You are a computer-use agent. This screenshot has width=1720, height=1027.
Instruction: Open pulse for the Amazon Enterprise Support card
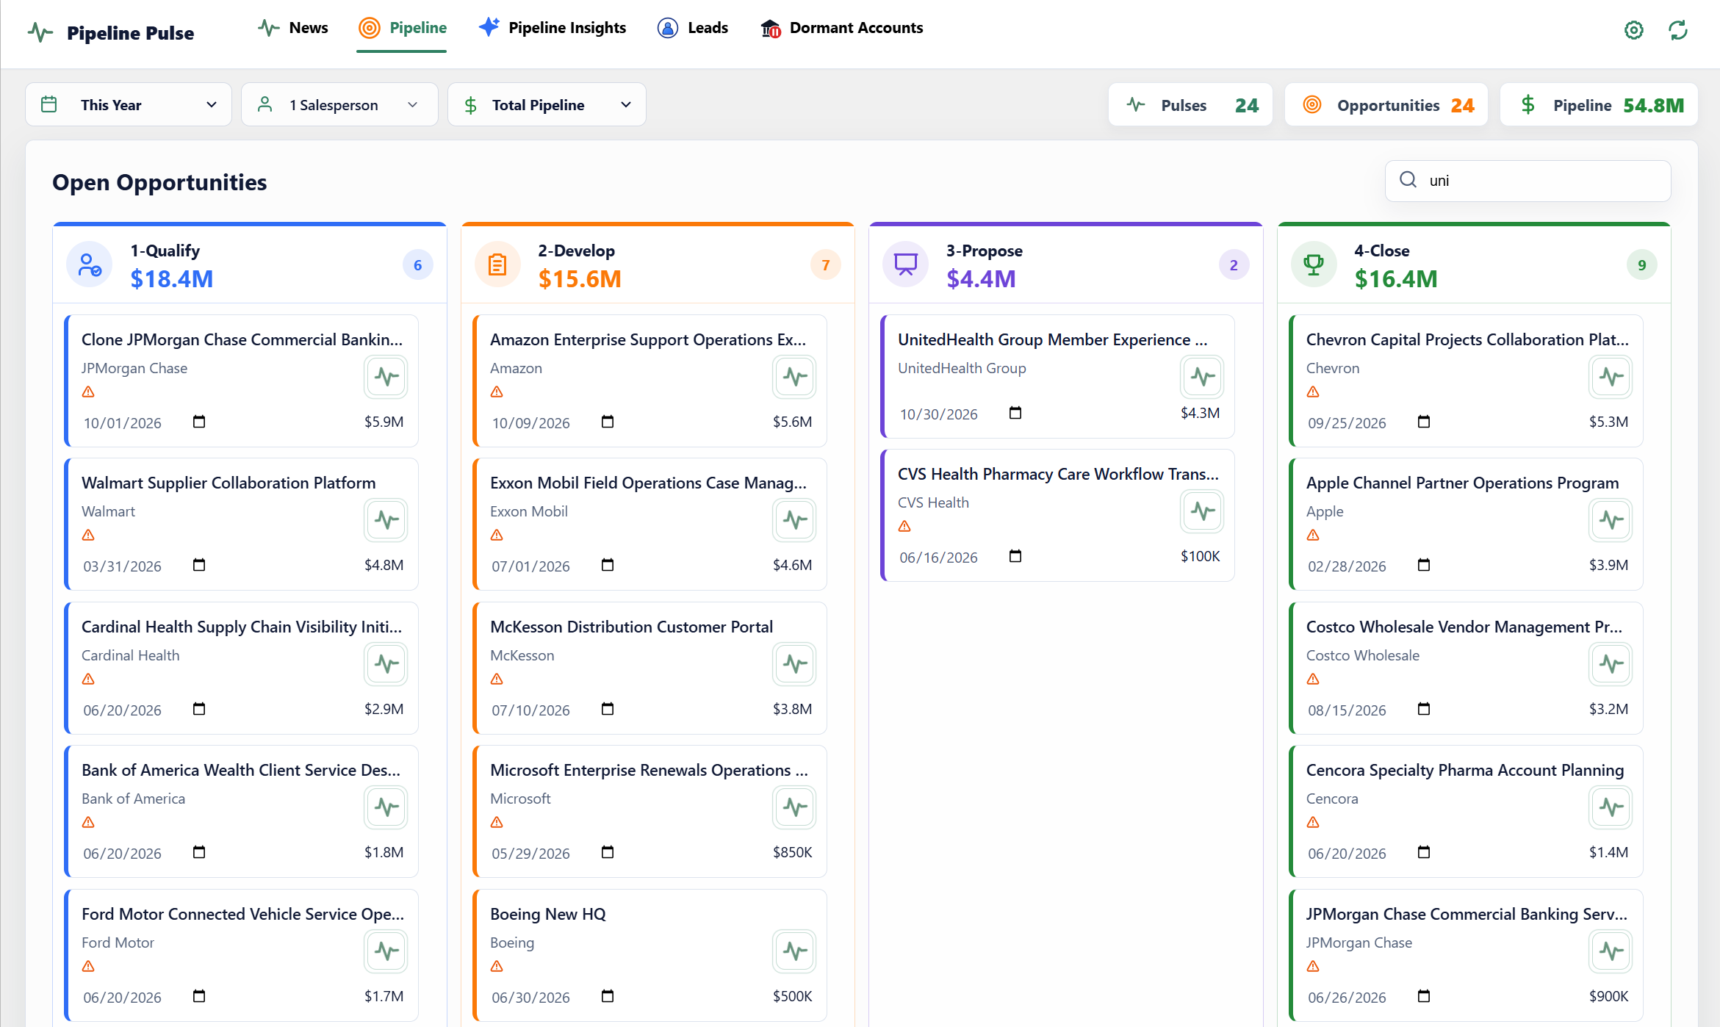coord(795,377)
